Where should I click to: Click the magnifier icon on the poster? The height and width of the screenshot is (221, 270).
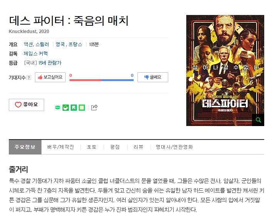(258, 120)
